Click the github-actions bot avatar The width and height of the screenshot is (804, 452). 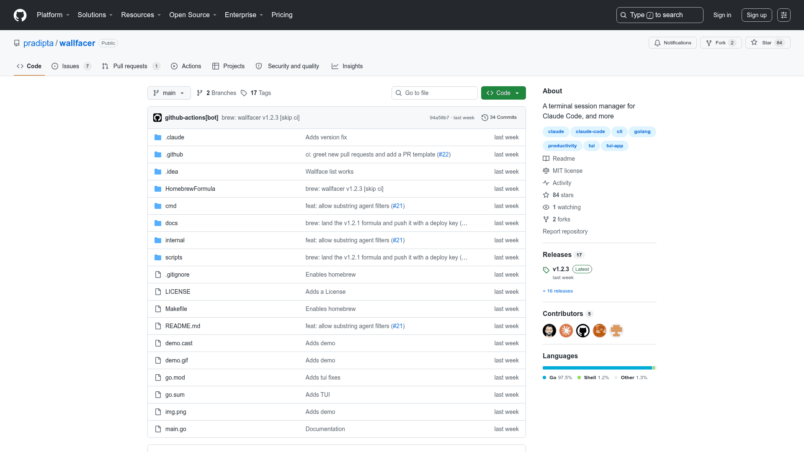tap(157, 118)
